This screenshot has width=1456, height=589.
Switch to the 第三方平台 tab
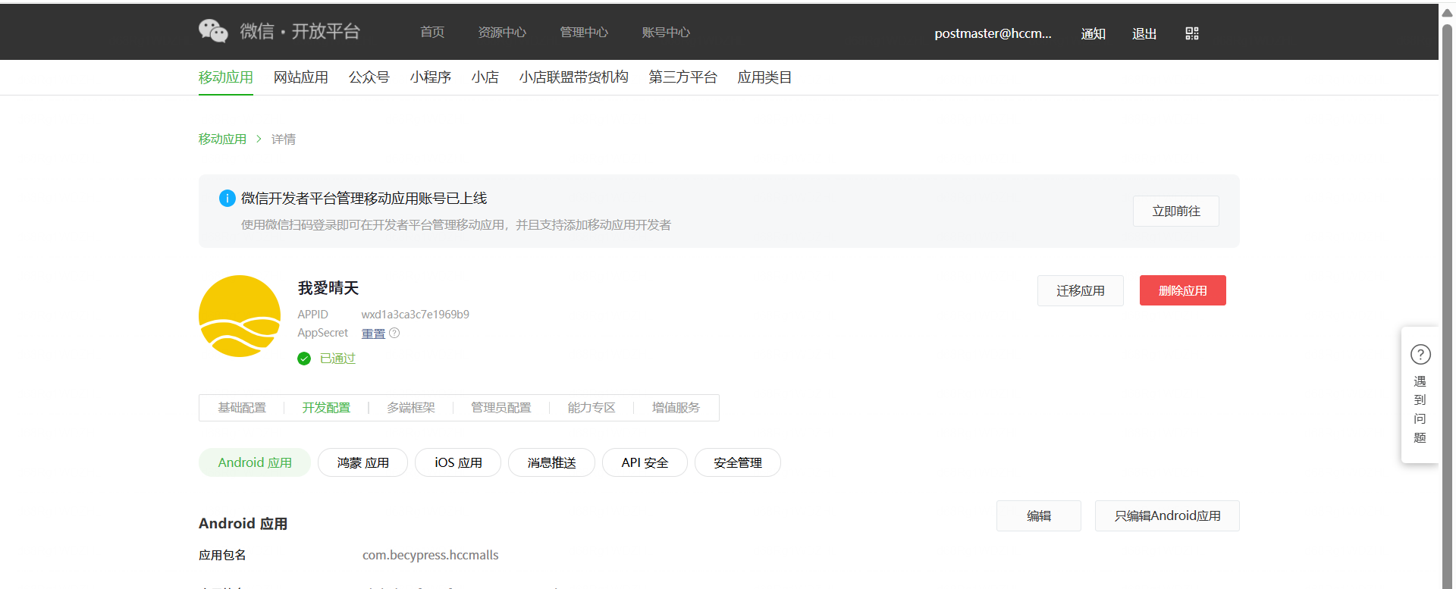[683, 77]
